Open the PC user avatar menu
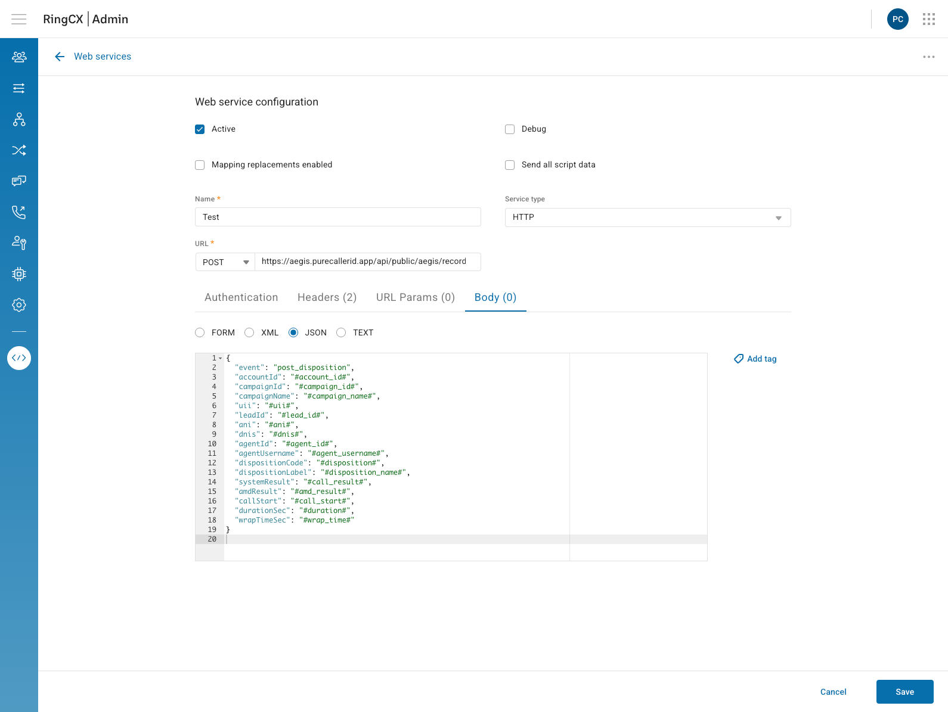The width and height of the screenshot is (948, 712). [x=898, y=19]
